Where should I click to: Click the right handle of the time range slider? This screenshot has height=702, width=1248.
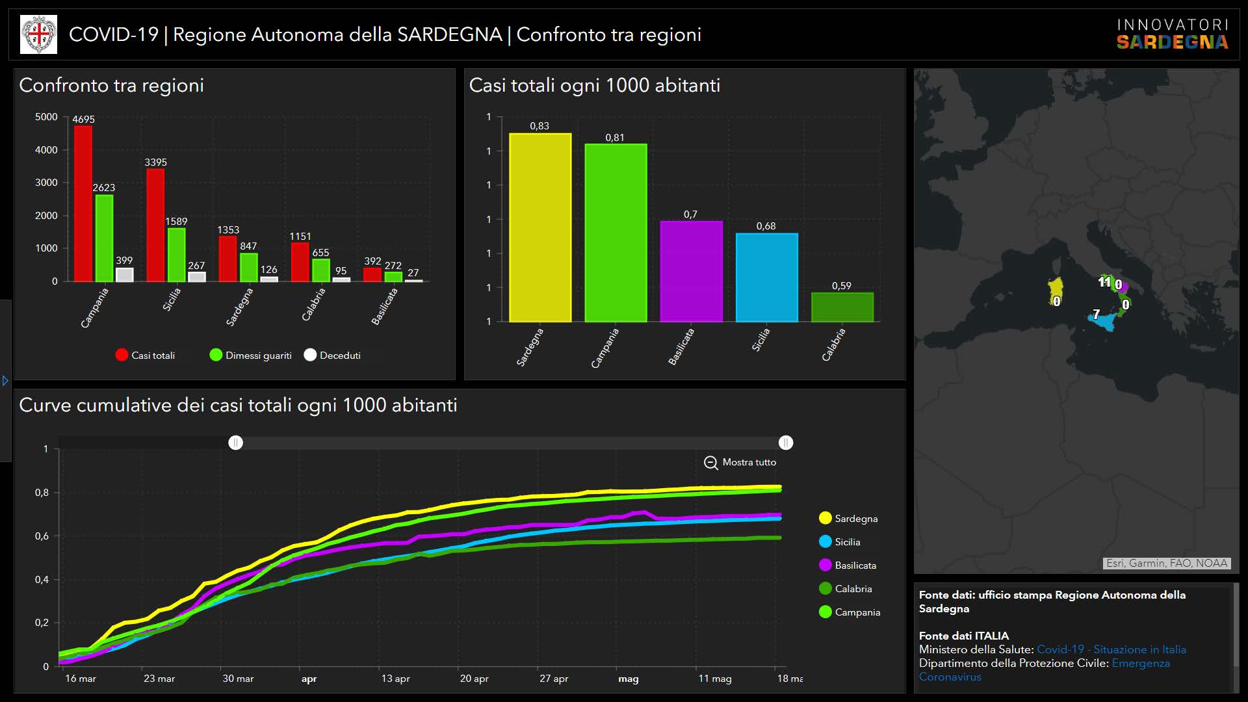point(785,443)
